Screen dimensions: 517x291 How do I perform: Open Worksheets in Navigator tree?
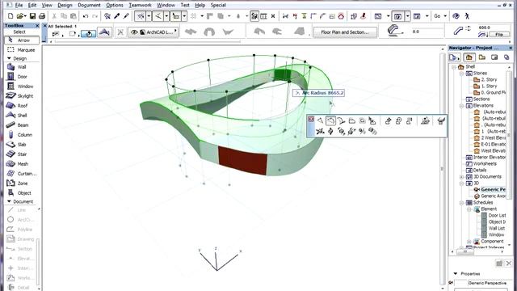(x=485, y=163)
